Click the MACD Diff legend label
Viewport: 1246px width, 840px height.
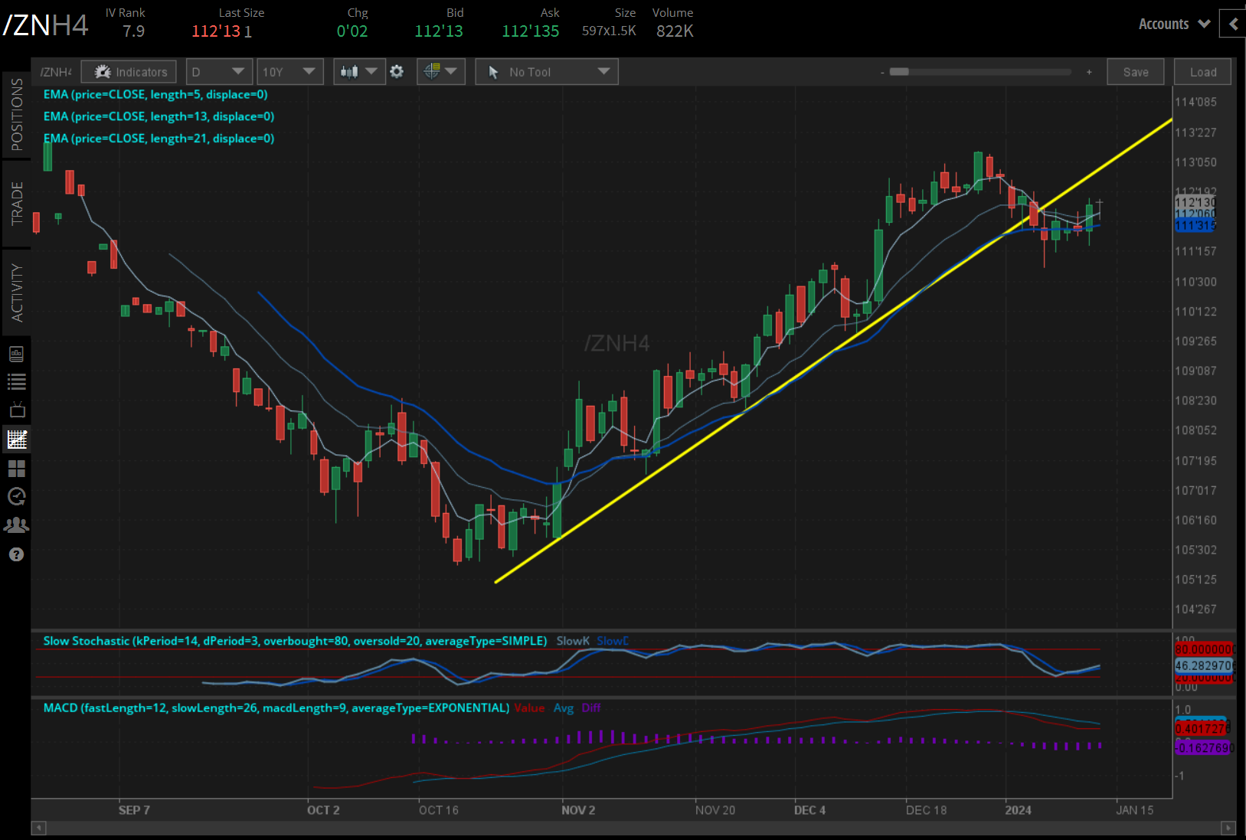pos(591,708)
